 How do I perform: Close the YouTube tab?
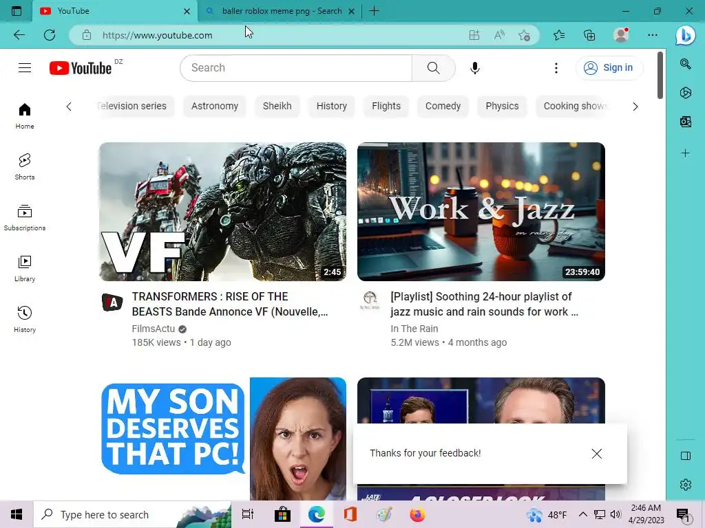[x=187, y=11]
